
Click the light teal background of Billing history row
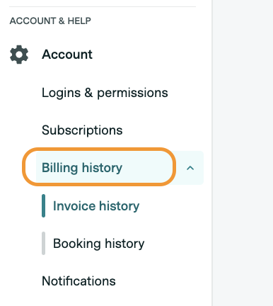pyautogui.click(x=120, y=168)
